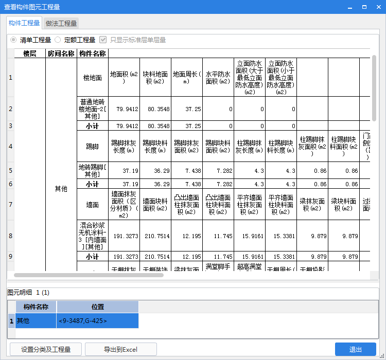
Task: Select the 普通地砖楼地面-2[其他] cell
Action: [x=93, y=109]
